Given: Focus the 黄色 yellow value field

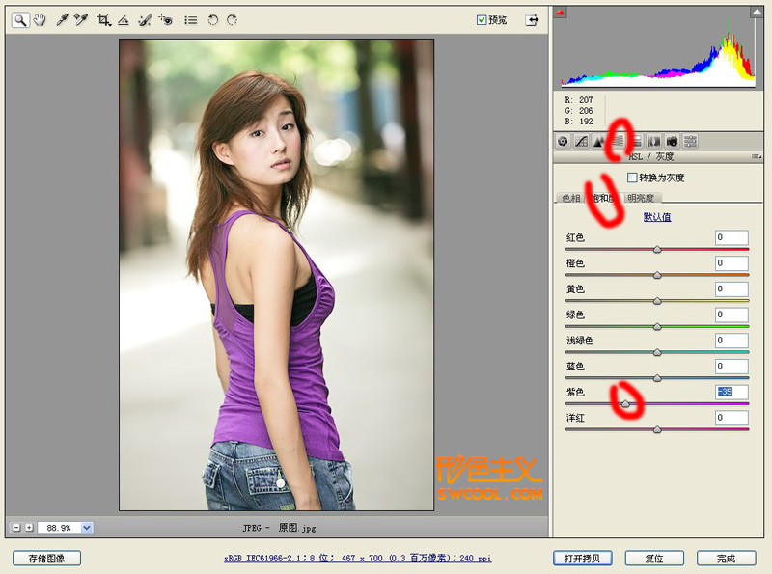Looking at the screenshot, I should point(731,288).
